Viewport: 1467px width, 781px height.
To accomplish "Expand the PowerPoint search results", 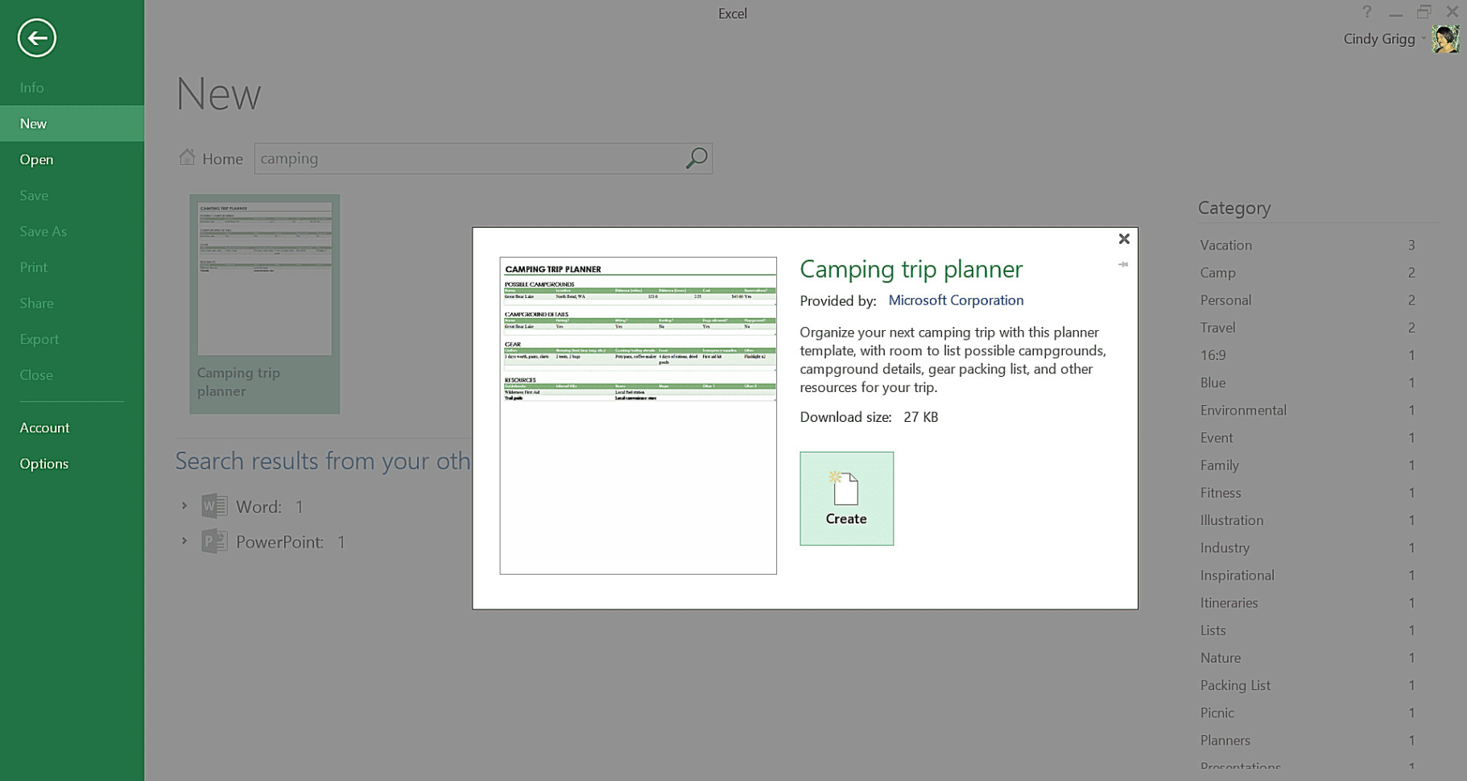I will tap(184, 541).
